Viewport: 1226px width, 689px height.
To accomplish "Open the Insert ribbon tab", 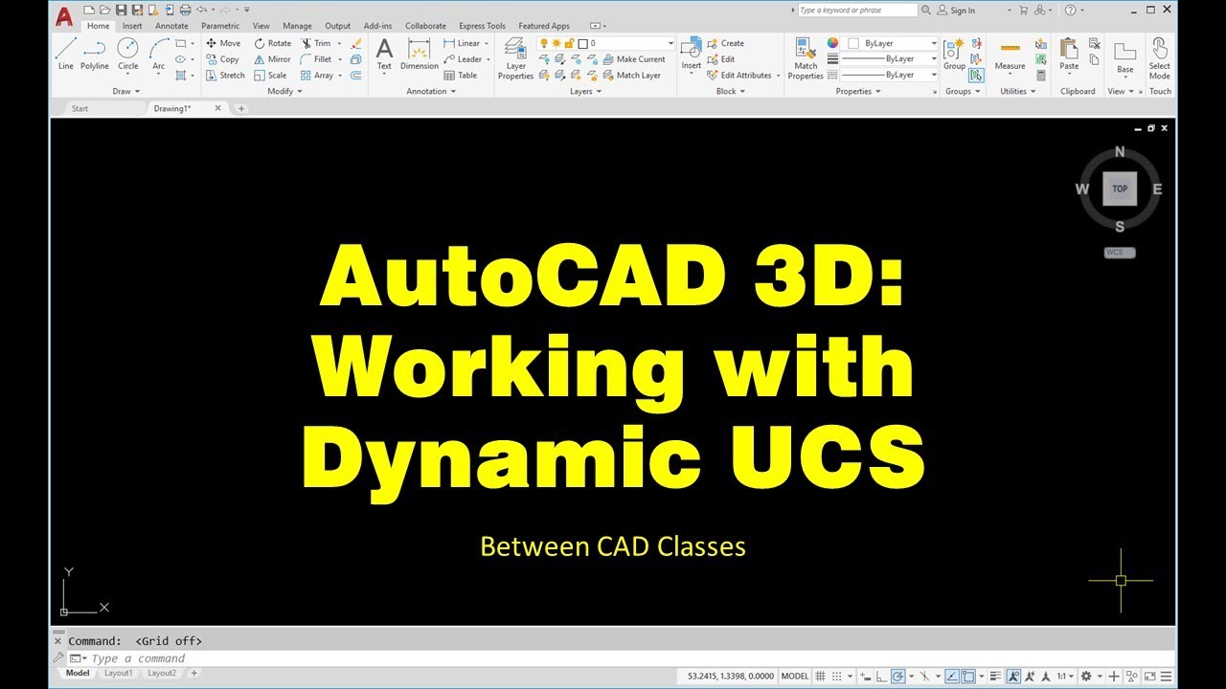I will point(132,26).
